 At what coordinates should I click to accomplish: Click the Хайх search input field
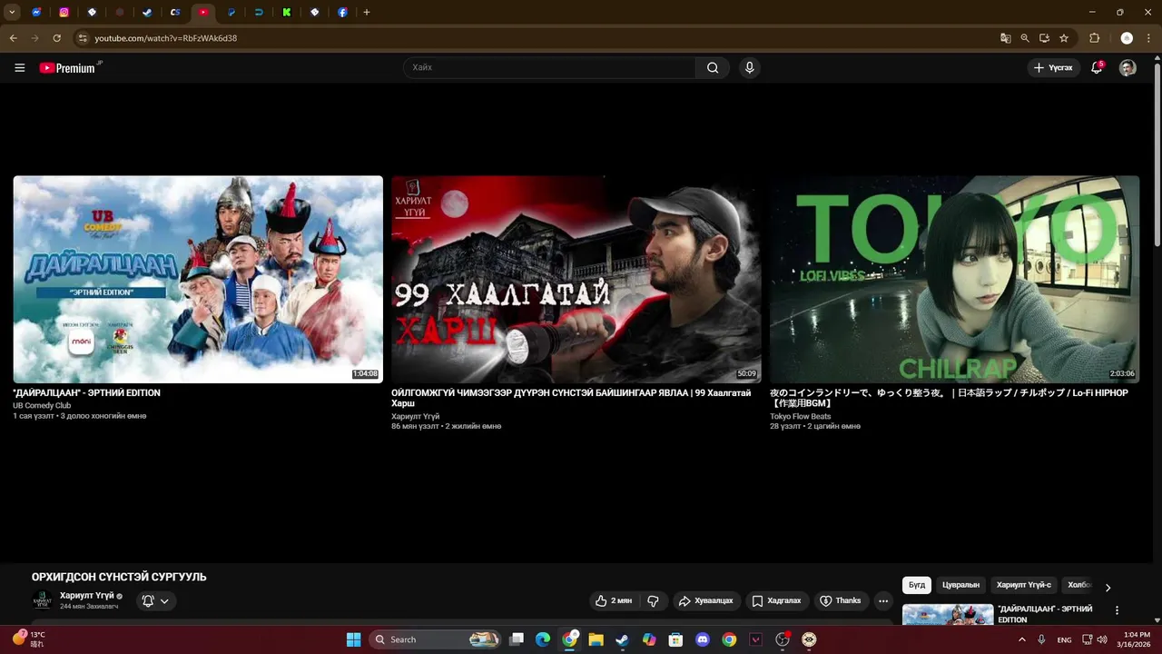coord(550,67)
